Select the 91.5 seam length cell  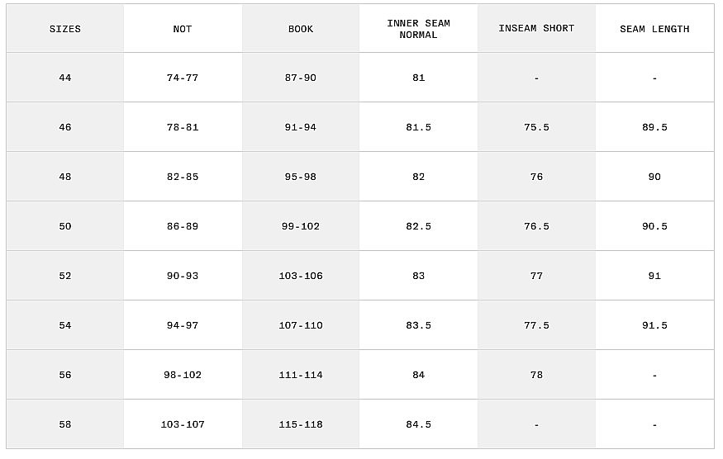[x=654, y=325]
